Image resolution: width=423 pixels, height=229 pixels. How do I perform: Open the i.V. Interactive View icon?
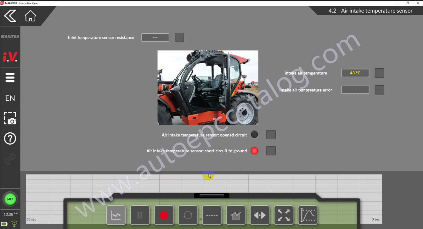10,57
